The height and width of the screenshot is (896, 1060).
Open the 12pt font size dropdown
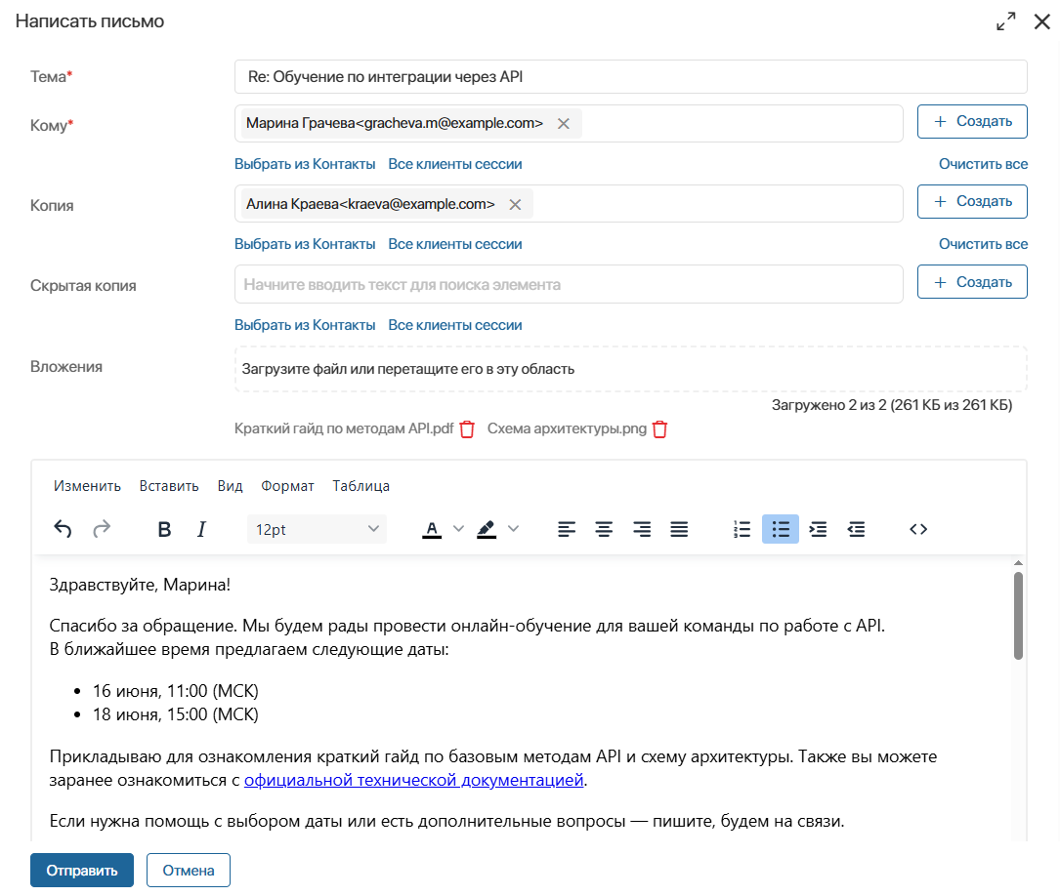(x=317, y=528)
